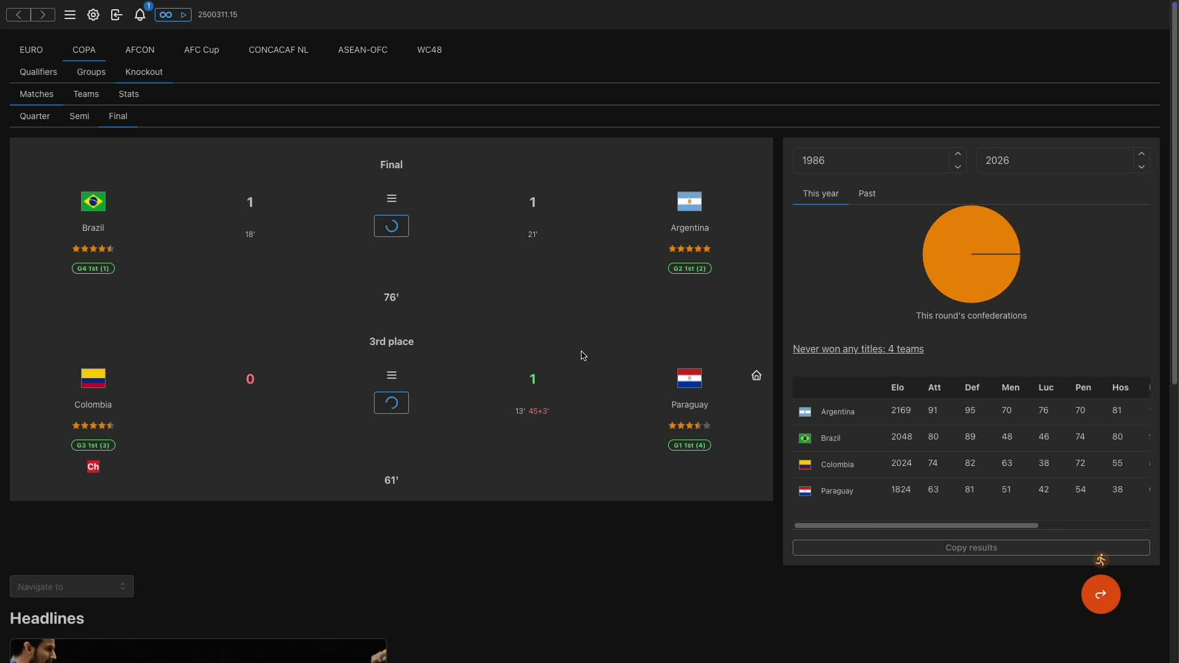Screen dimensions: 1179x663
Task: Click the stats table horizontal scrollbar
Action: point(916,525)
